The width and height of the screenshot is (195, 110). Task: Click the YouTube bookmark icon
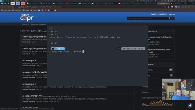(45, 10)
